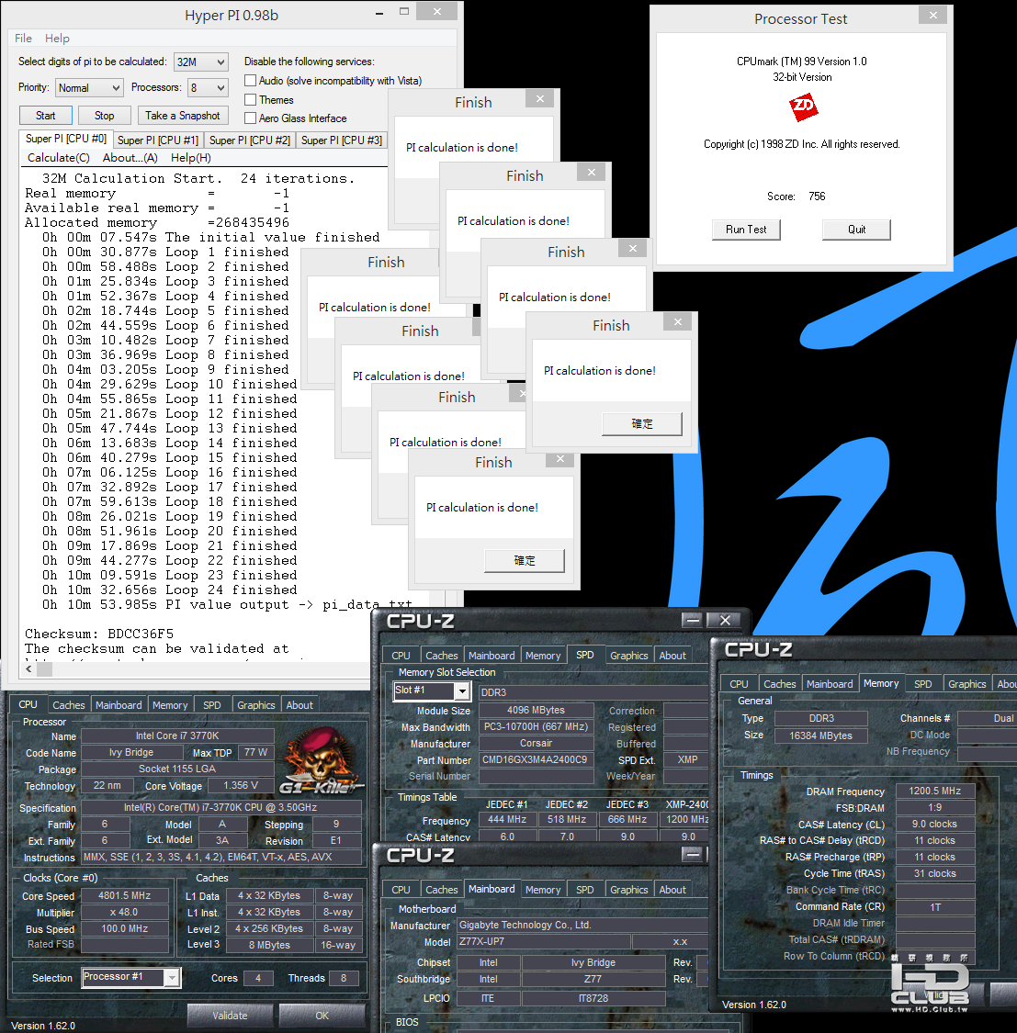Close the CPU-Z SPD window

(724, 620)
